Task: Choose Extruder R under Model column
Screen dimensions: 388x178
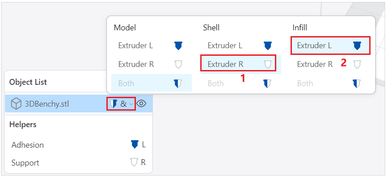Action: 152,64
